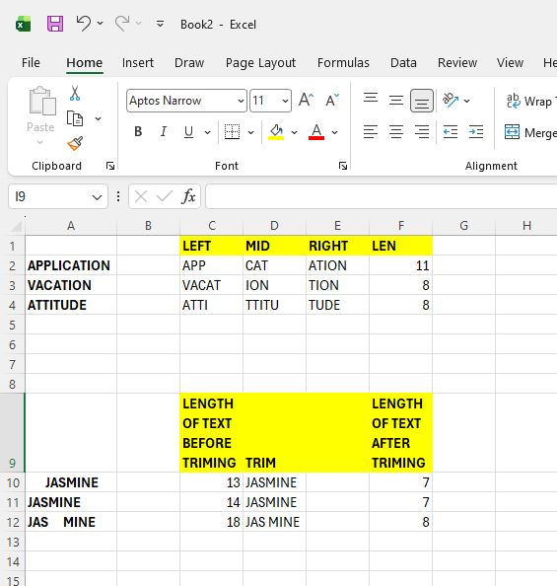Expand borders dropdown arrow
Screen dimensions: 557x586
(250, 132)
